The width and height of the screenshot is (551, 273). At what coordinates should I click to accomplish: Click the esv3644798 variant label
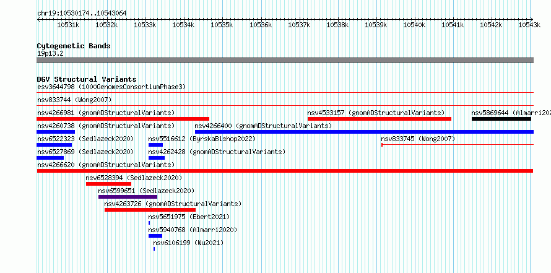(111, 87)
